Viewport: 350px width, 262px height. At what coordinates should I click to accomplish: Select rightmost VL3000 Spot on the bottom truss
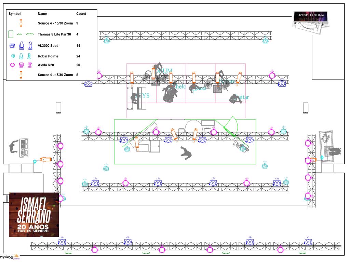[308, 242]
